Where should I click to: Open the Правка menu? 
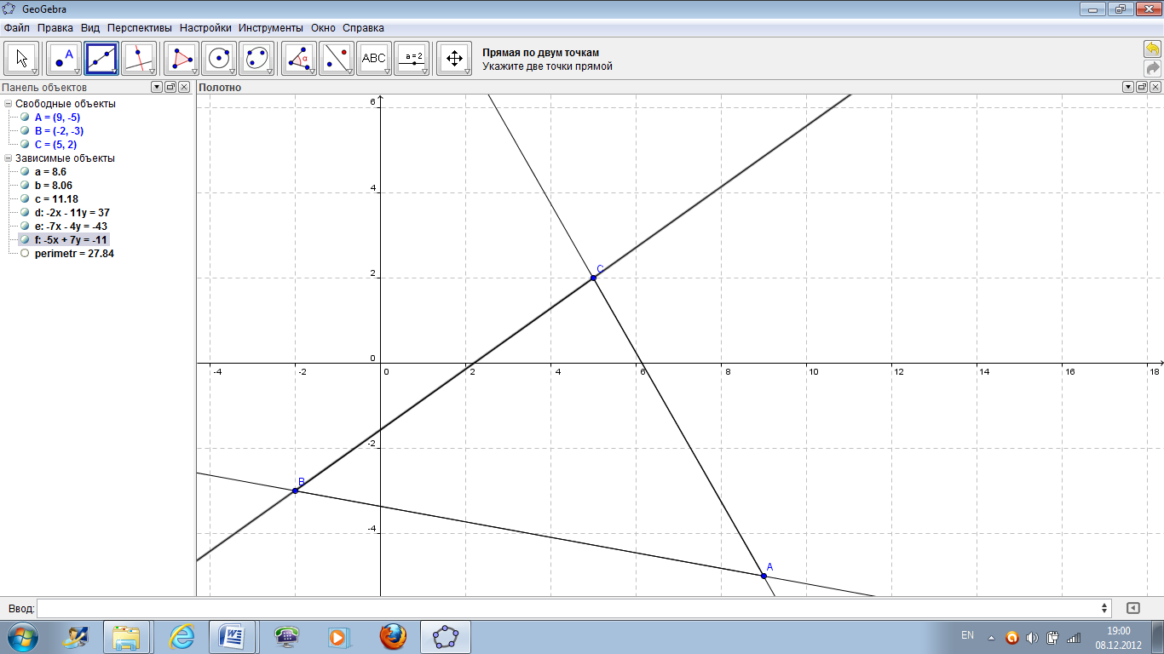[55, 28]
